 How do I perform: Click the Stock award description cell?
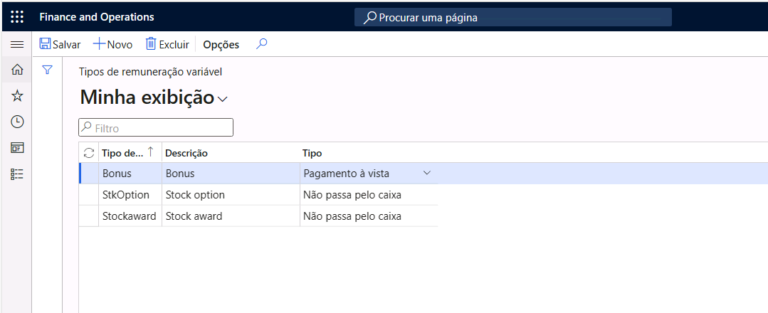(x=231, y=216)
